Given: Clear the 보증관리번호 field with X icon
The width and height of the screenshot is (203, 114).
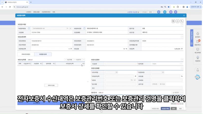Looking at the screenshot, I should (71, 28).
